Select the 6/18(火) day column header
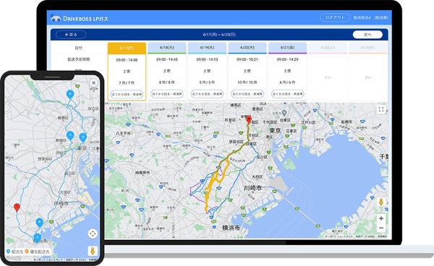The image size is (434, 266). click(x=167, y=48)
